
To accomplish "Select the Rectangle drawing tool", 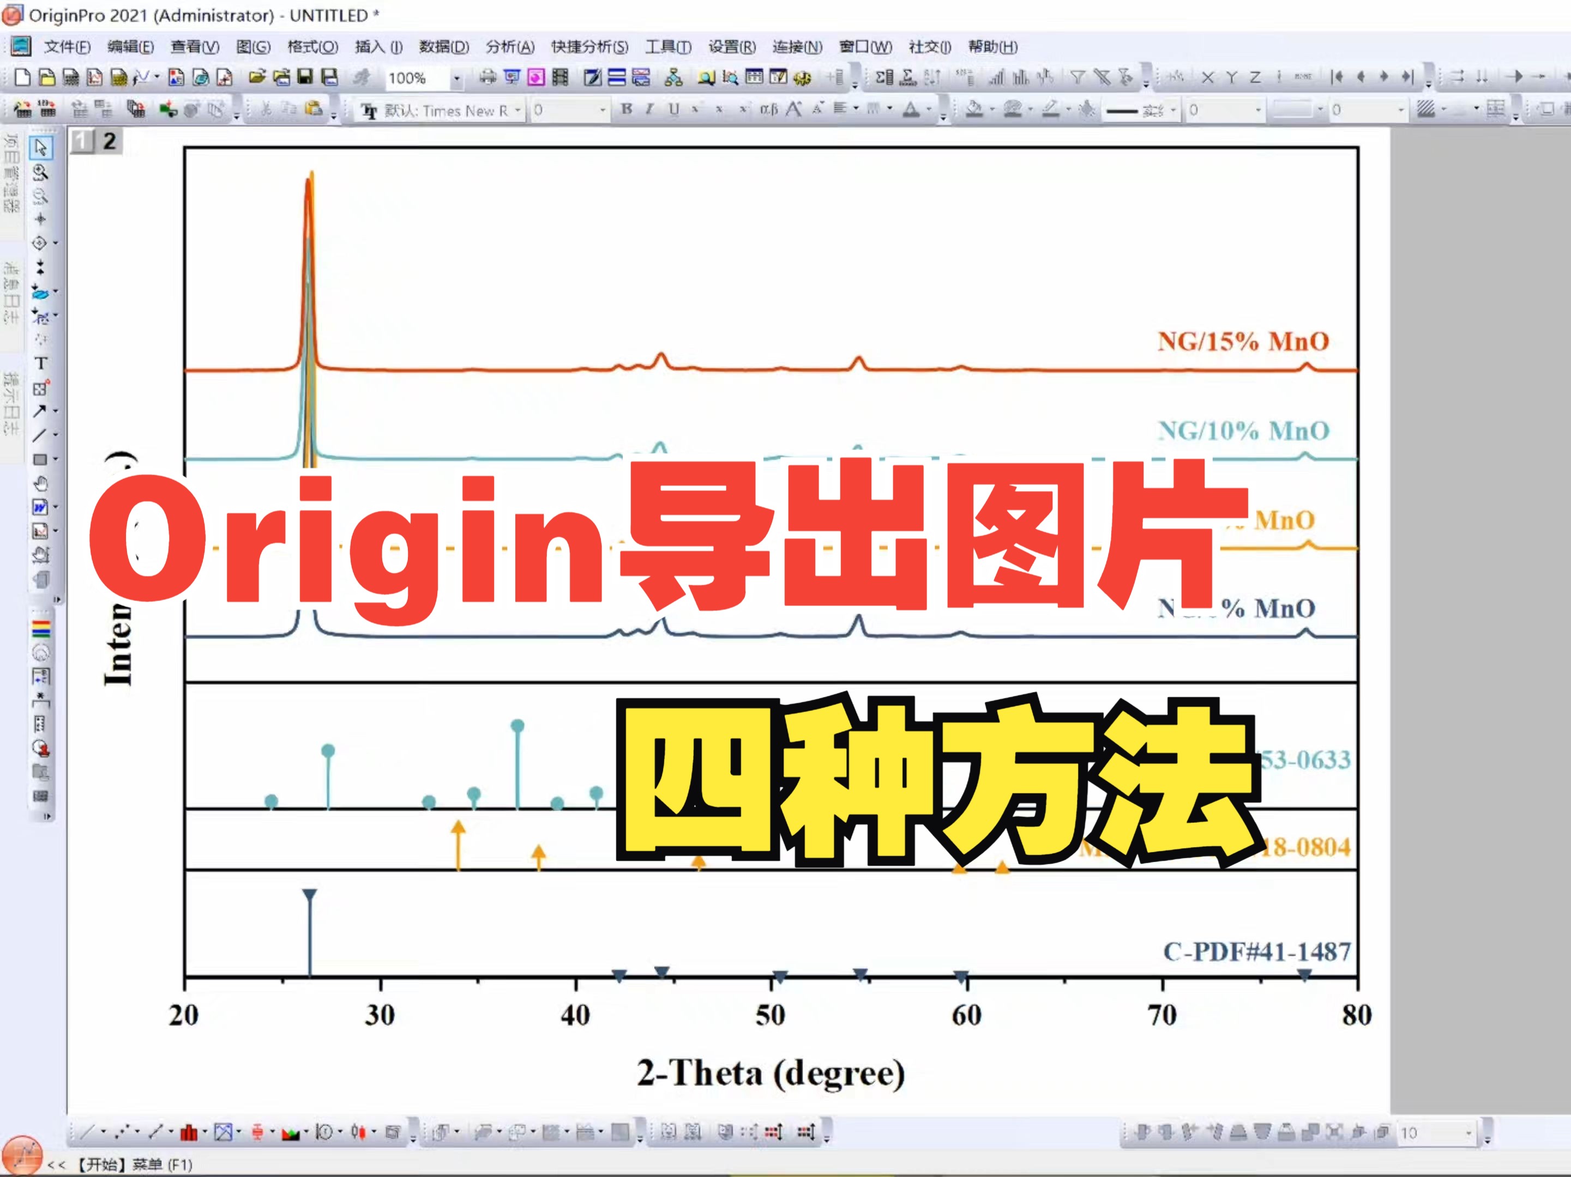I will point(40,459).
